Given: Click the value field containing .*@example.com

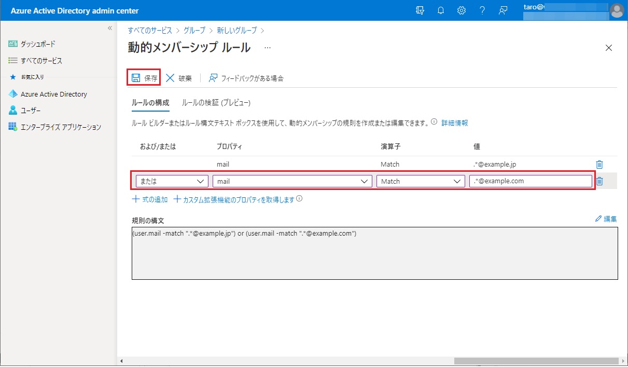Looking at the screenshot, I should [530, 181].
